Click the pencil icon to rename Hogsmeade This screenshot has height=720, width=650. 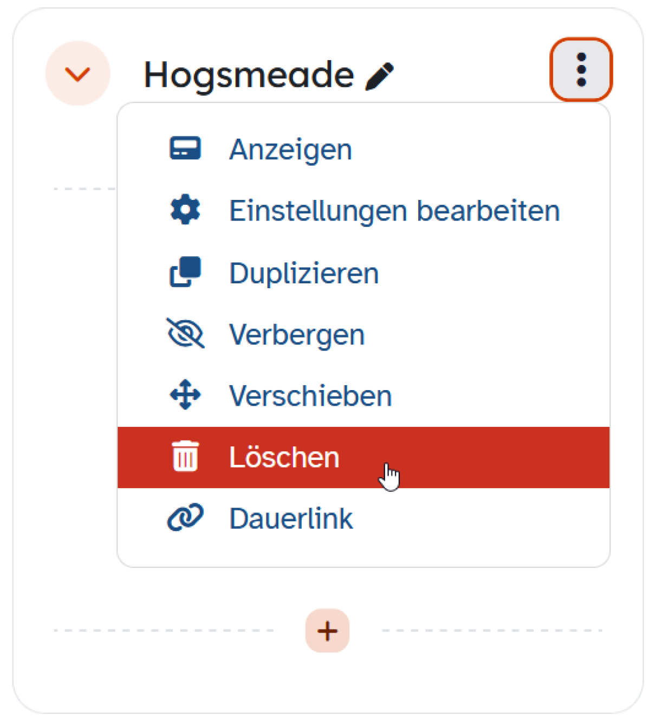coord(380,76)
